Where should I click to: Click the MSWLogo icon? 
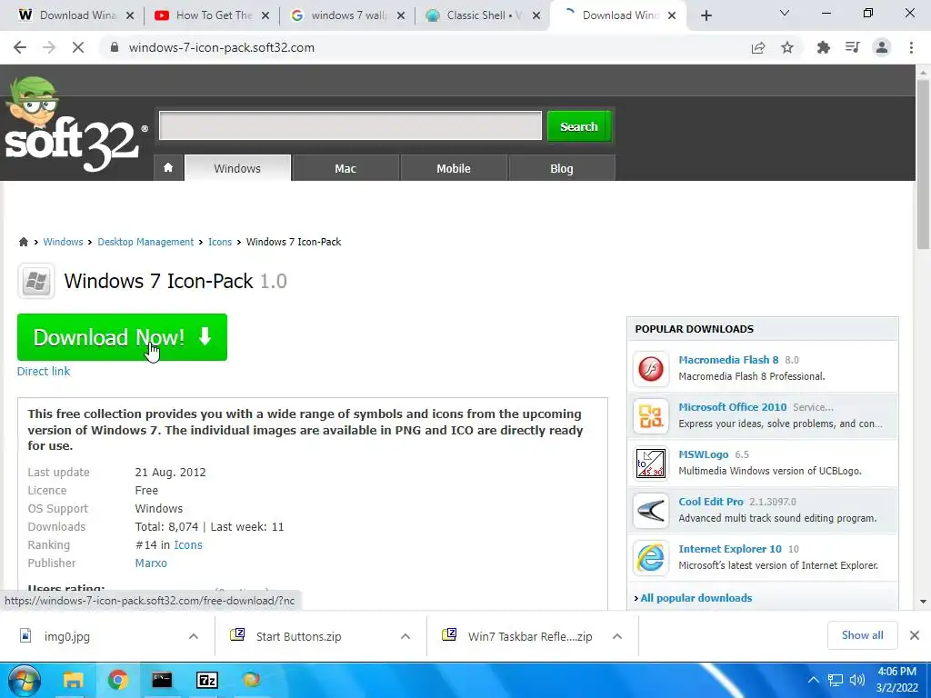(x=651, y=463)
